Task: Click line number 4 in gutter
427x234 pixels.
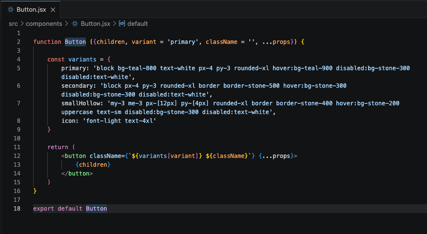Action: (19, 59)
